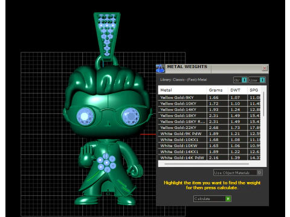
Task: Select the figure's left eye gemstone
Action: (85, 116)
